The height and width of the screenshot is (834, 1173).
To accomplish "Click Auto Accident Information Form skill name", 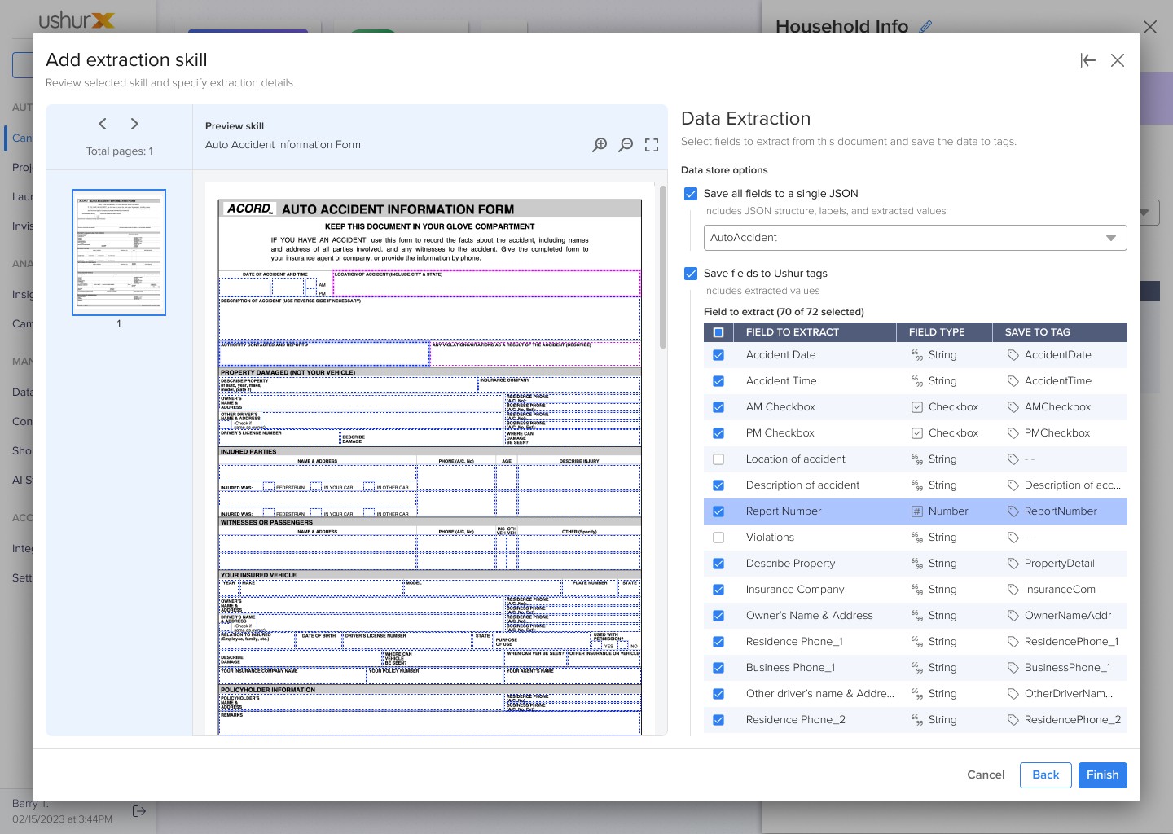I will (x=283, y=145).
